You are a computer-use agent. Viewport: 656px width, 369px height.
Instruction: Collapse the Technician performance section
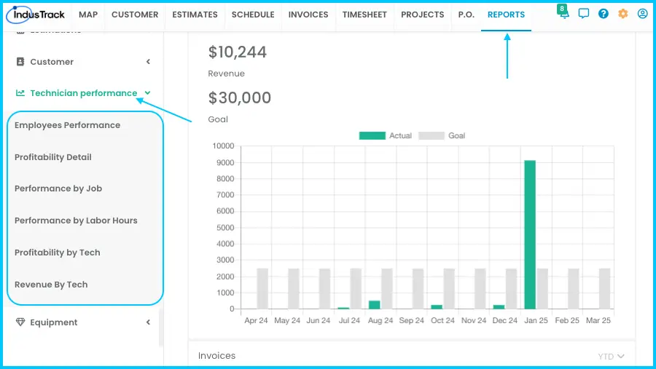(148, 92)
